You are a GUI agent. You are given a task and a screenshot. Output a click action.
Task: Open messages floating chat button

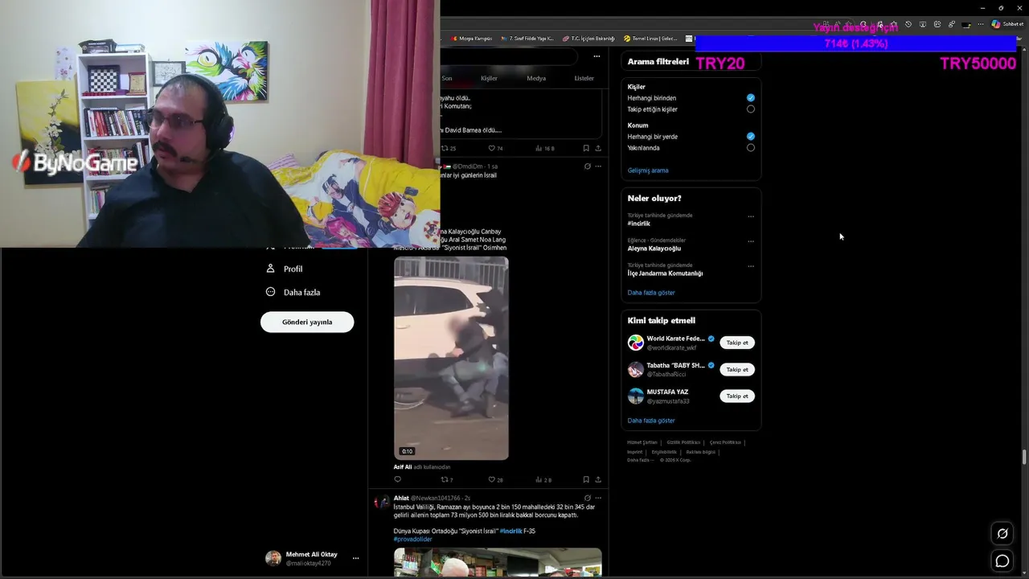[x=1002, y=561]
